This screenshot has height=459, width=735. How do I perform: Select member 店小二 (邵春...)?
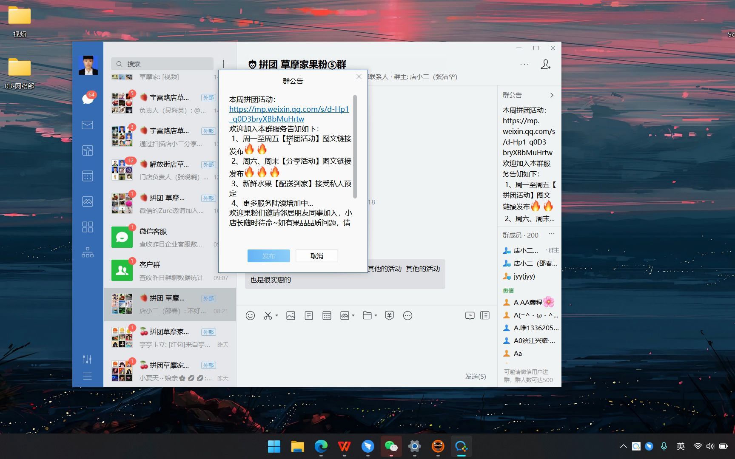[x=529, y=263]
